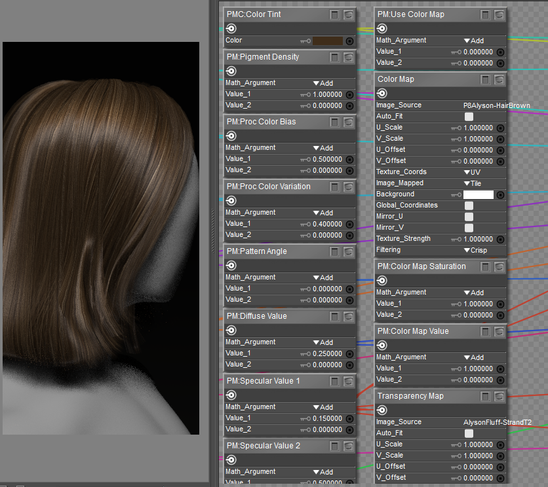Open the Filtering Crisp dropdown

pos(476,250)
